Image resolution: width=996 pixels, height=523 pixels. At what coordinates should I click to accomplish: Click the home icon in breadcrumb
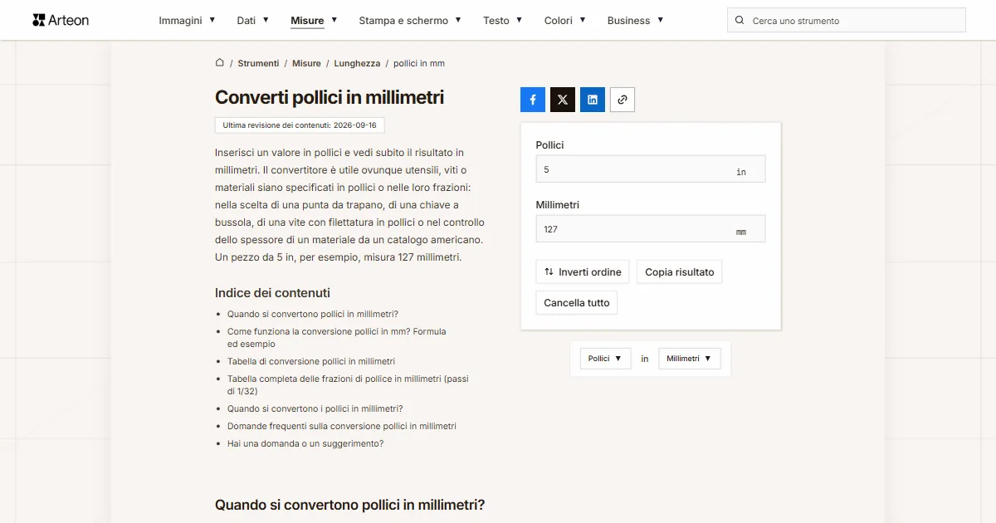[x=220, y=63]
